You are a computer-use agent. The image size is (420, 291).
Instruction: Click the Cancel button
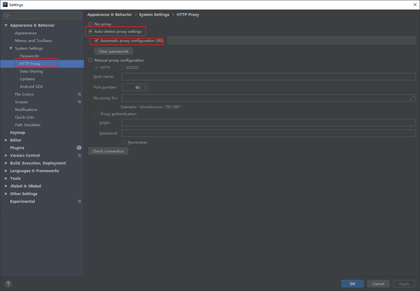(x=378, y=284)
